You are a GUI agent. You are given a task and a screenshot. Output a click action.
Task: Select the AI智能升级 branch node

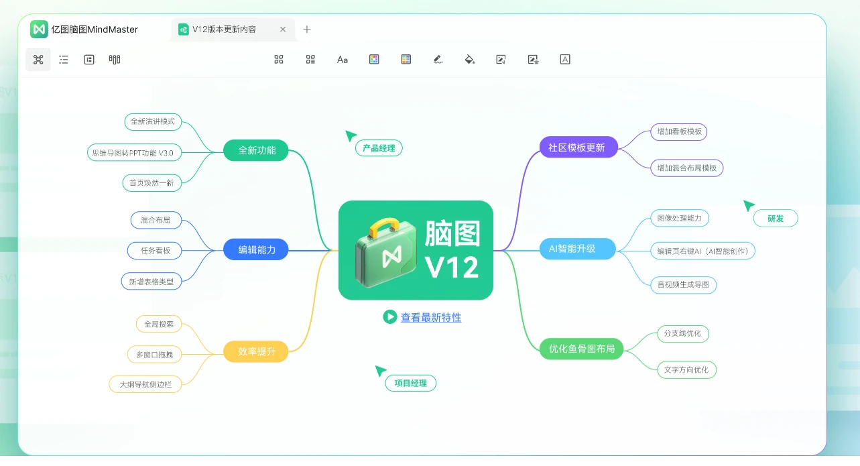[577, 249]
